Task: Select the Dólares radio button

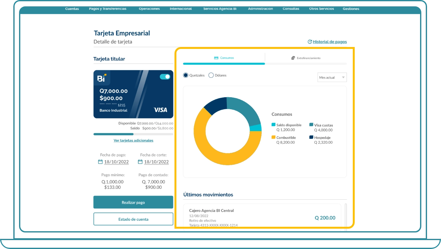Action: pos(211,75)
